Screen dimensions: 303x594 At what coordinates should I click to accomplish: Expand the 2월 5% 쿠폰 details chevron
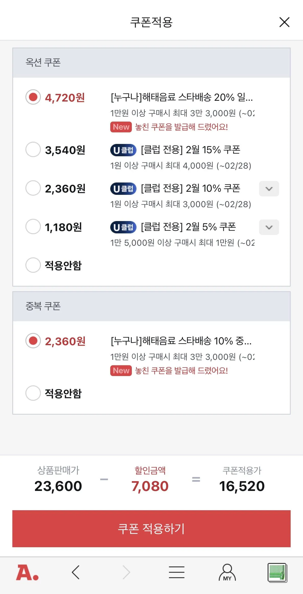click(x=269, y=227)
